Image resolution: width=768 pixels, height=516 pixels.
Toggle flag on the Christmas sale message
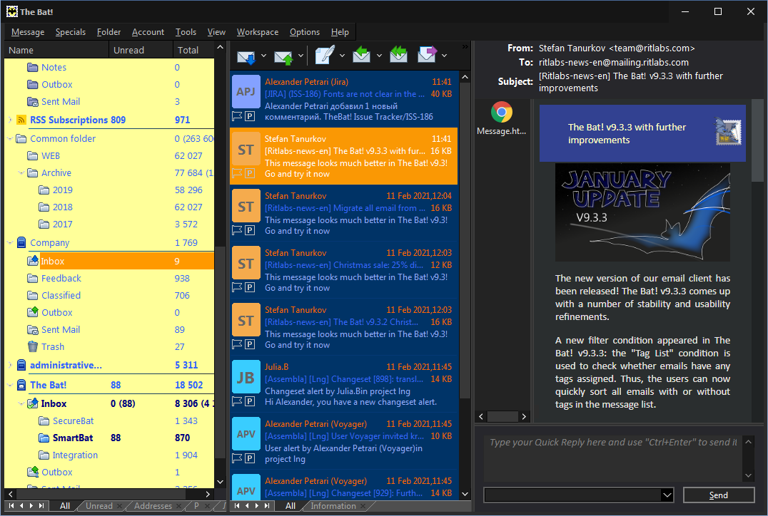pyautogui.click(x=237, y=288)
